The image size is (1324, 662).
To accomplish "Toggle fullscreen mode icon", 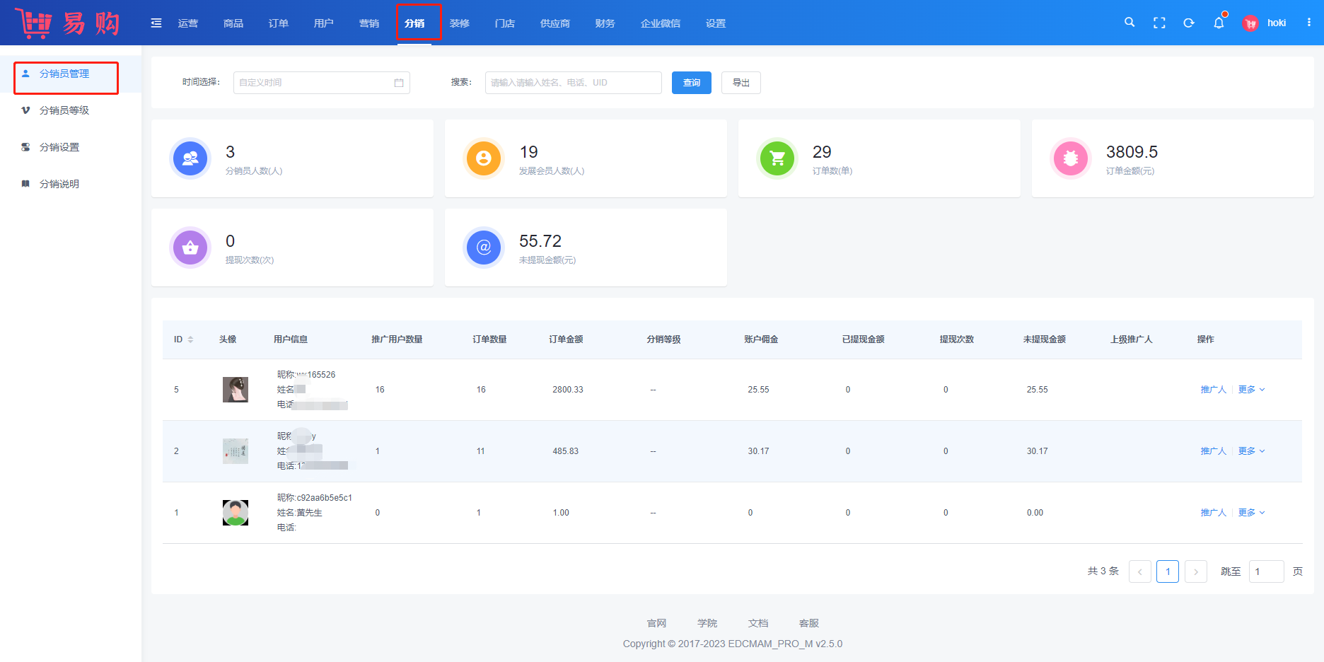I will [x=1159, y=23].
